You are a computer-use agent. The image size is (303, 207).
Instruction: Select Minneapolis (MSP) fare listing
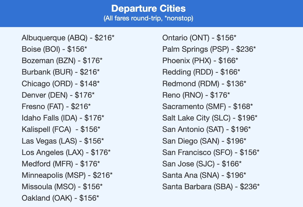(x=67, y=175)
